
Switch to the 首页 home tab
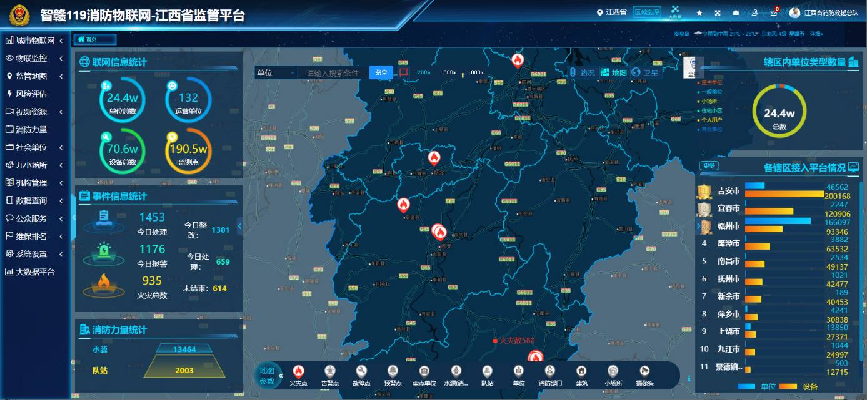point(94,39)
